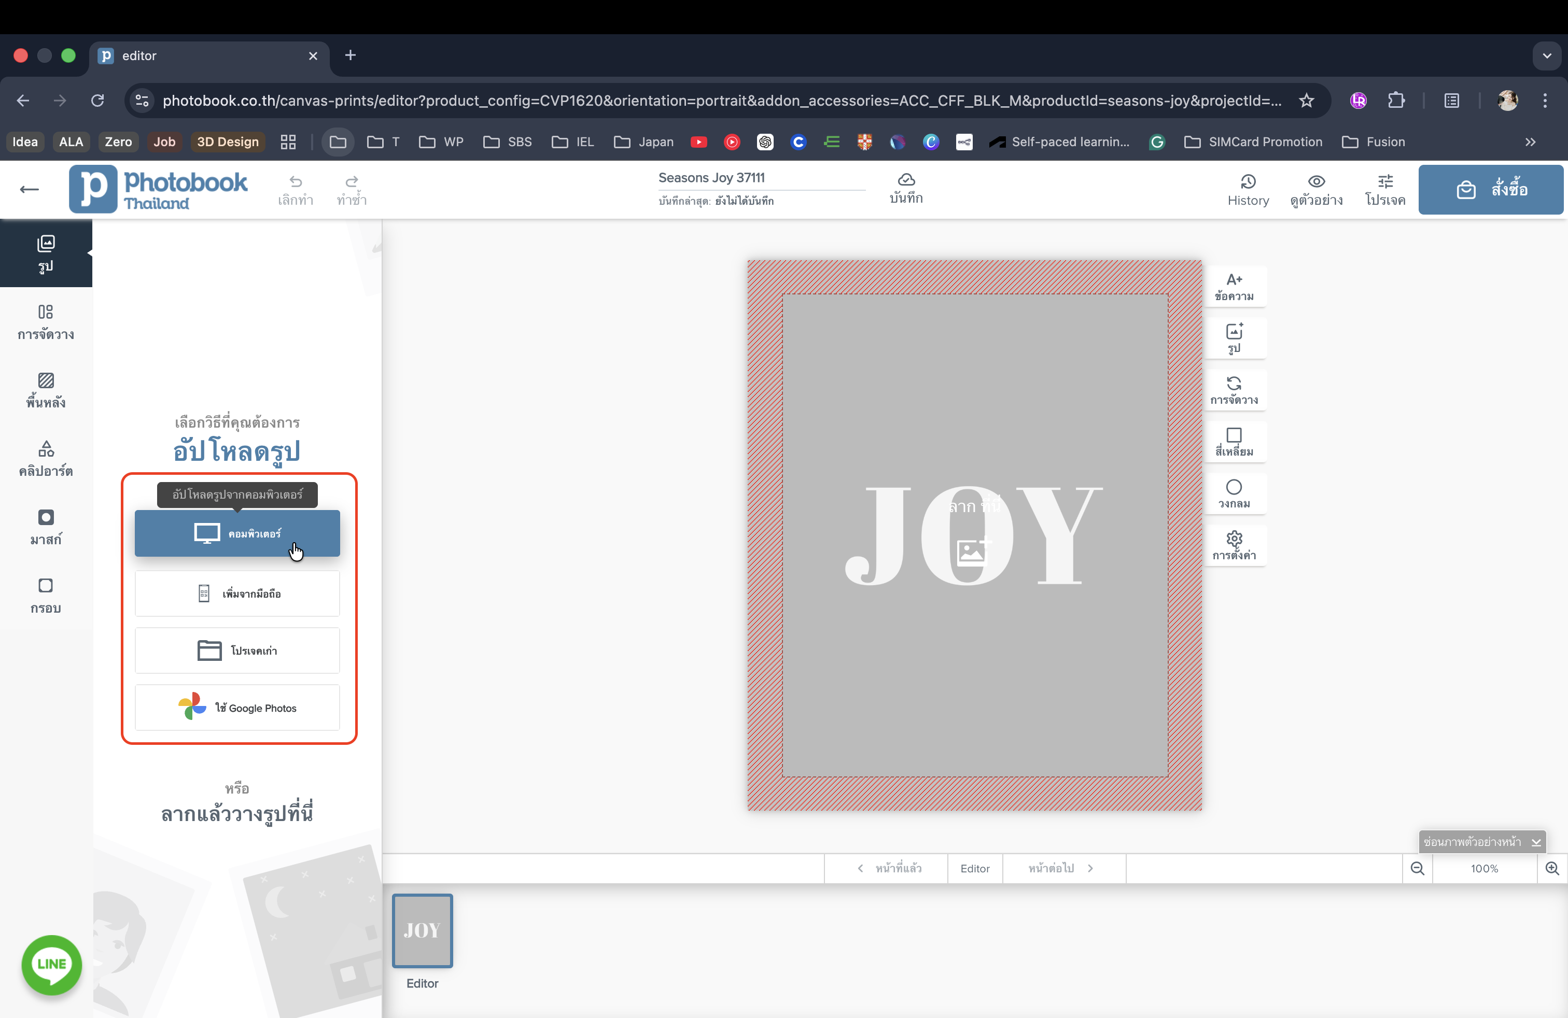Open the มาสก์ mask sidebar panel
1568x1018 pixels.
[46, 527]
